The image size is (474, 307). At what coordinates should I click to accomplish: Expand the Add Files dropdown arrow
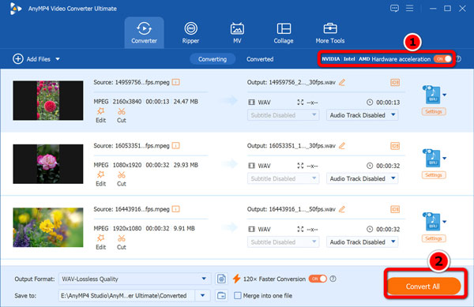coord(58,59)
